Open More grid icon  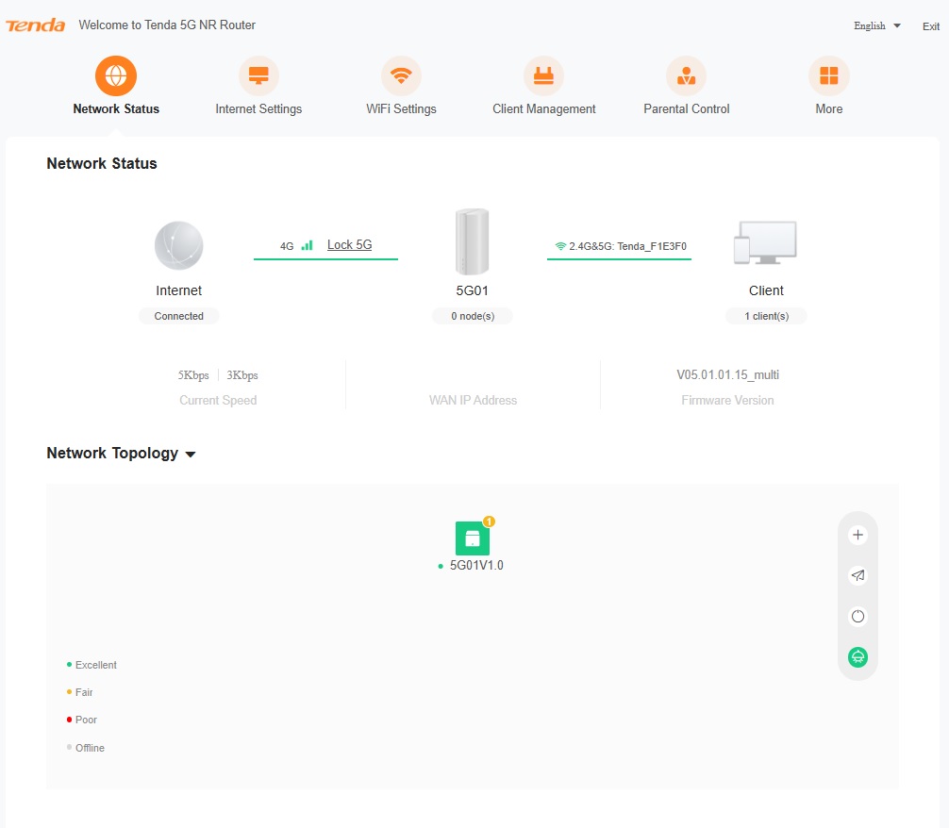coord(828,75)
